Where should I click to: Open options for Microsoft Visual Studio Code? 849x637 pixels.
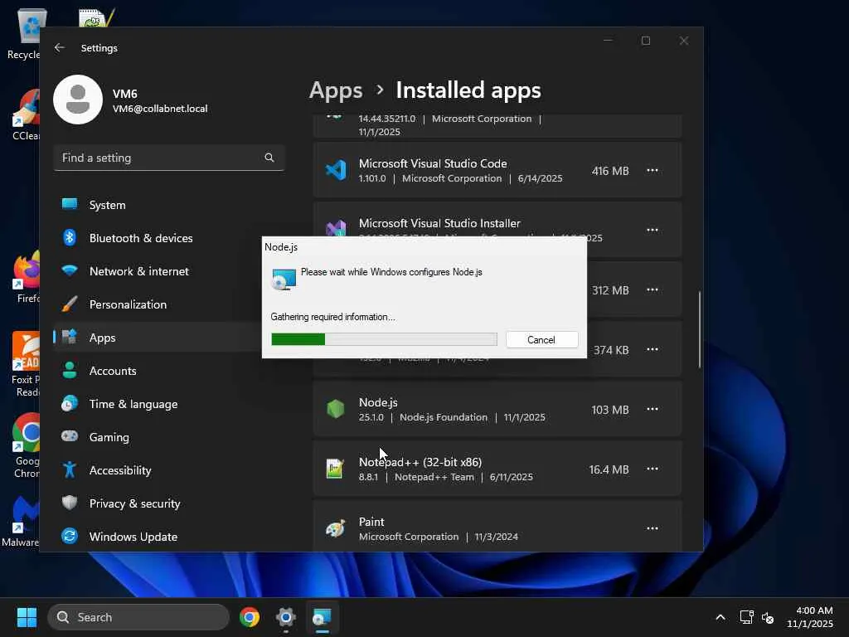pyautogui.click(x=652, y=171)
